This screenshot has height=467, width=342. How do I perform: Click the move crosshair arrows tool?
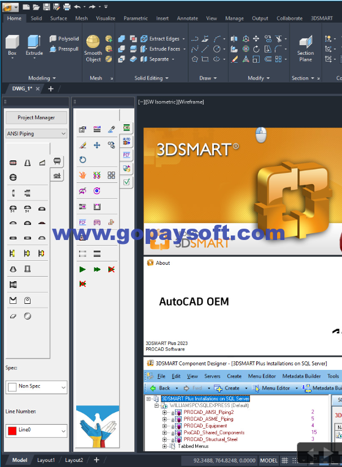(x=97, y=145)
